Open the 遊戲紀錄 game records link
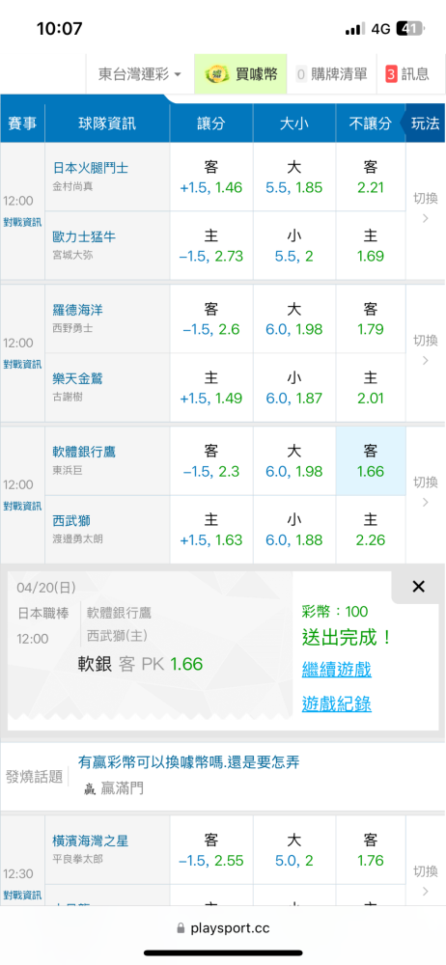Screen dimensions: 446x965 [x=336, y=703]
